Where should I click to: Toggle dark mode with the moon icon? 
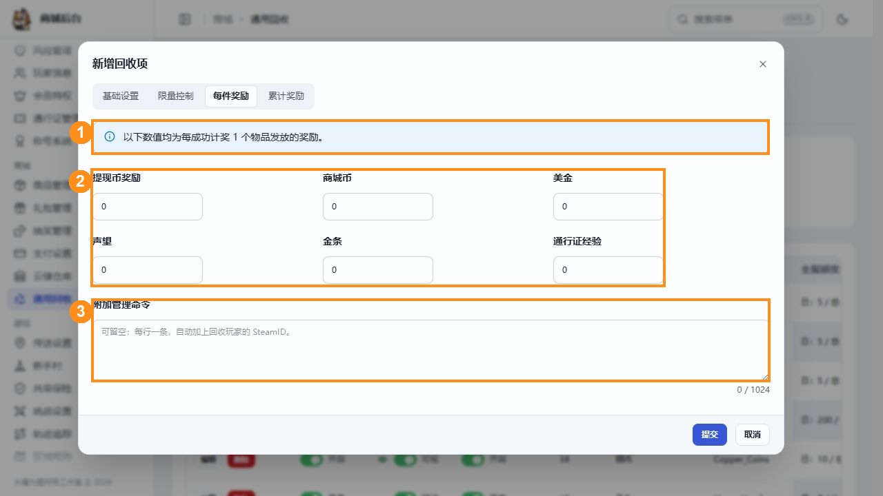[x=842, y=19]
